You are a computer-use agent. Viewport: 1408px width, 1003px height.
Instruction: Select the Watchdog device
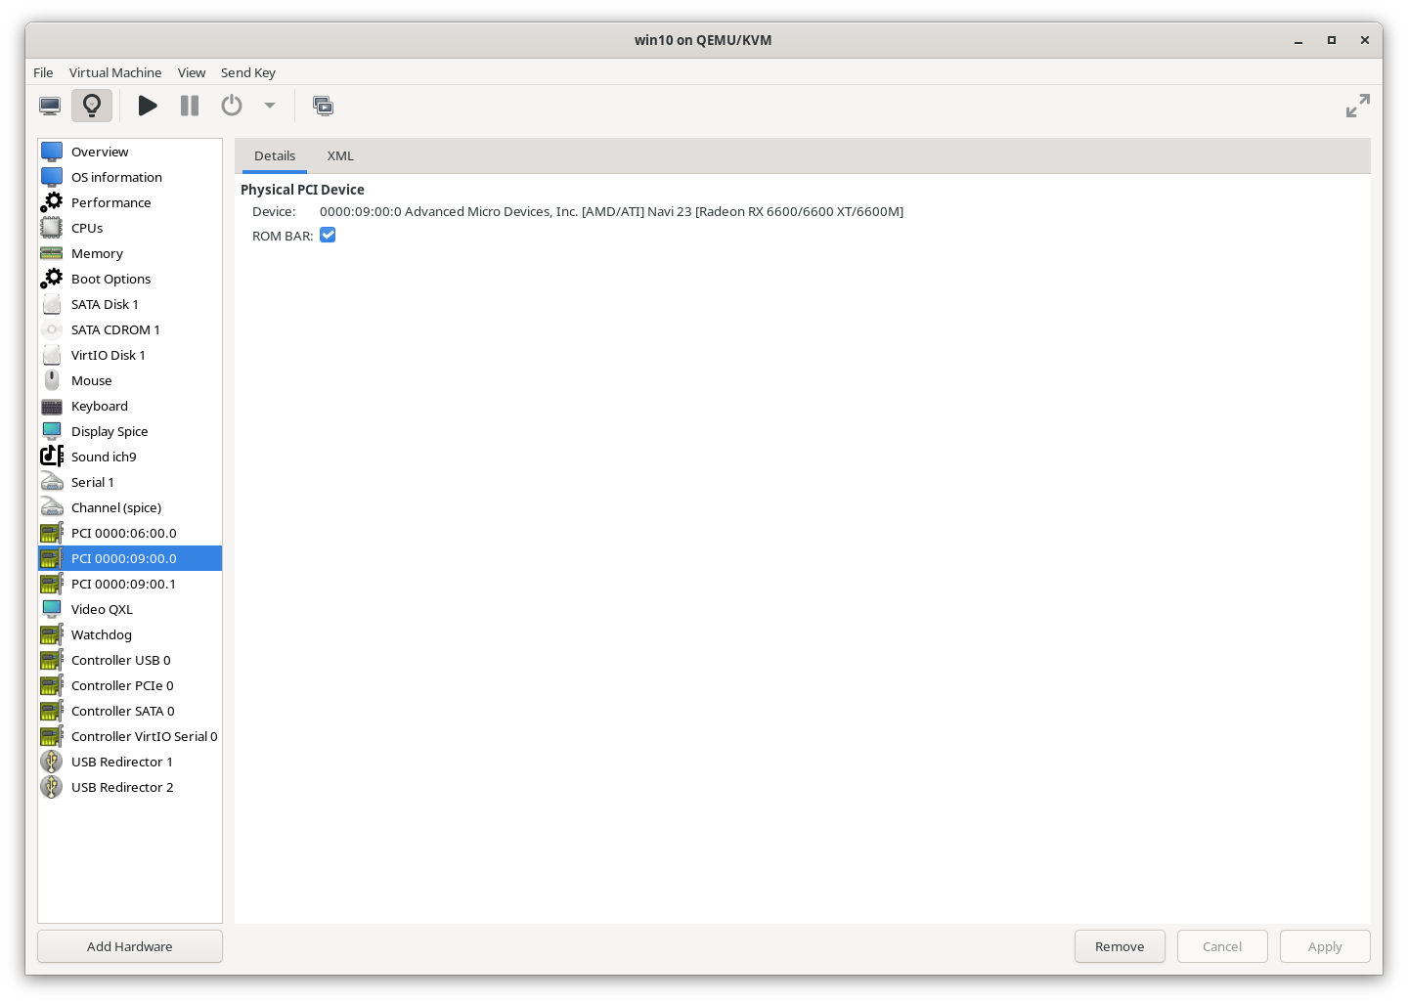click(x=130, y=634)
